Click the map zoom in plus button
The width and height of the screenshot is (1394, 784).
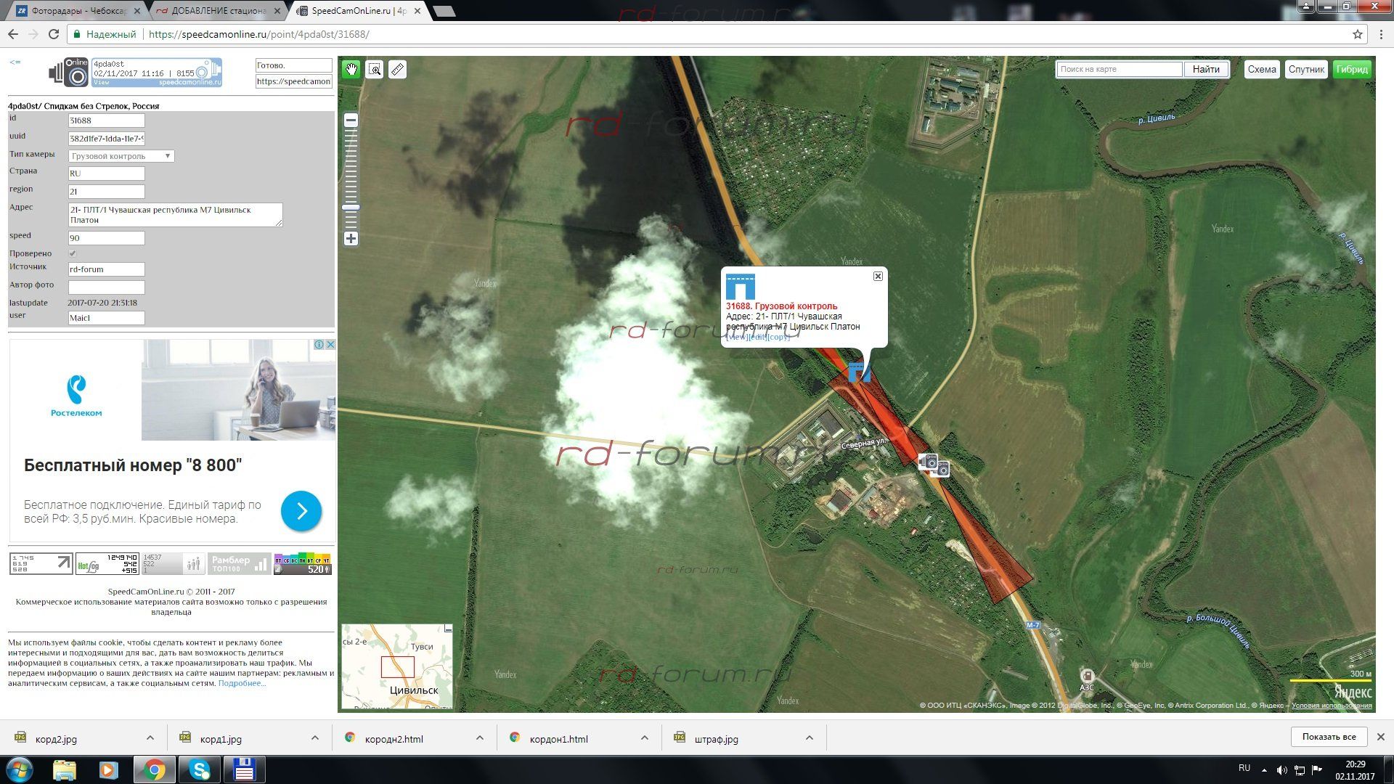[x=351, y=239]
